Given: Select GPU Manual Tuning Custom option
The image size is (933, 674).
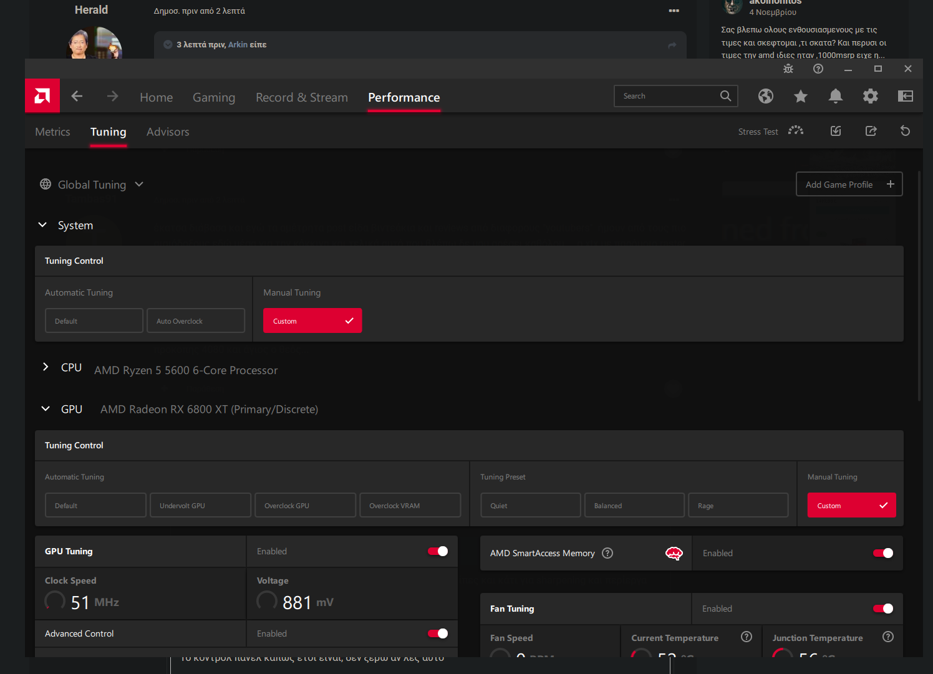Looking at the screenshot, I should point(851,505).
